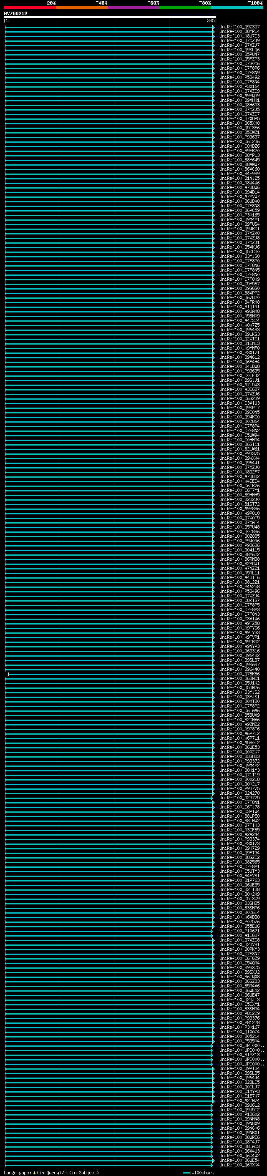Select label UniRef100_O81221
The image size is (267, 1176).
click(x=239, y=582)
